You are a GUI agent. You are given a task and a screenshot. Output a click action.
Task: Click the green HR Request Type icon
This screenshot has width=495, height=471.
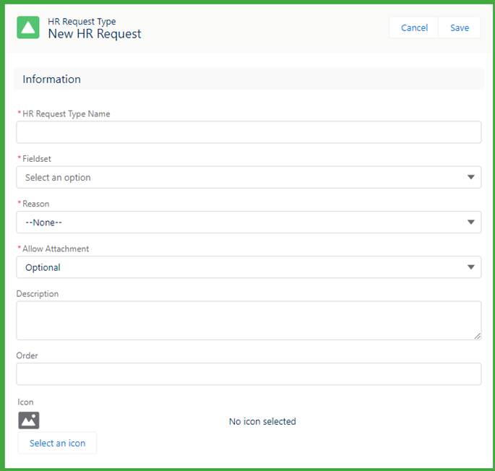click(28, 27)
